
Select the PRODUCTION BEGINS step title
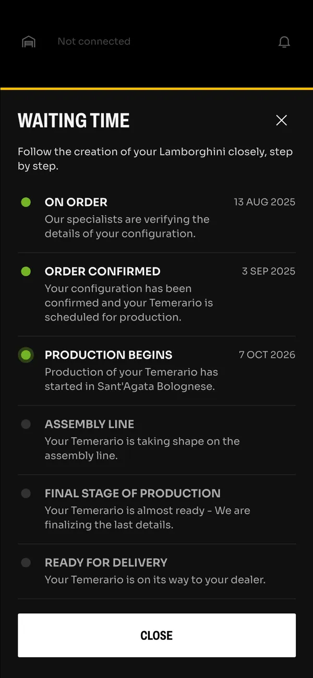[109, 355]
